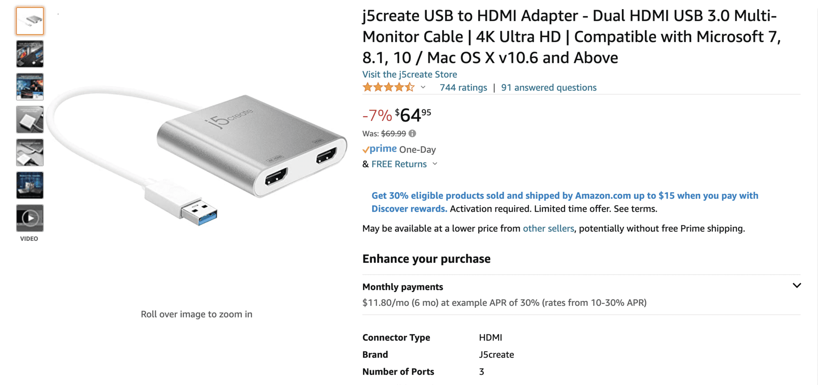View the sixth thumbnail with dark background
This screenshot has height=385, width=818.
(x=30, y=185)
